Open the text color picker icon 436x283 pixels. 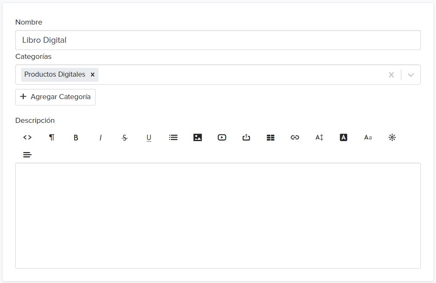343,137
